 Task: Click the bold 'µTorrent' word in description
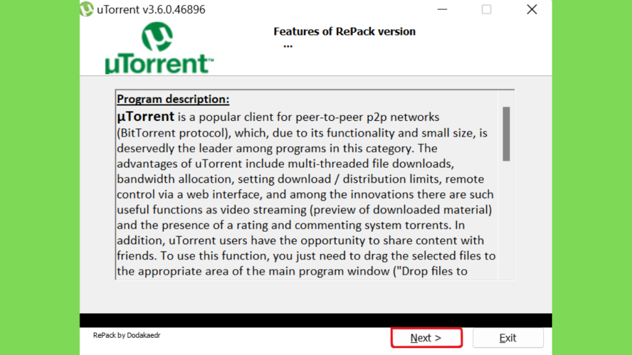point(146,116)
